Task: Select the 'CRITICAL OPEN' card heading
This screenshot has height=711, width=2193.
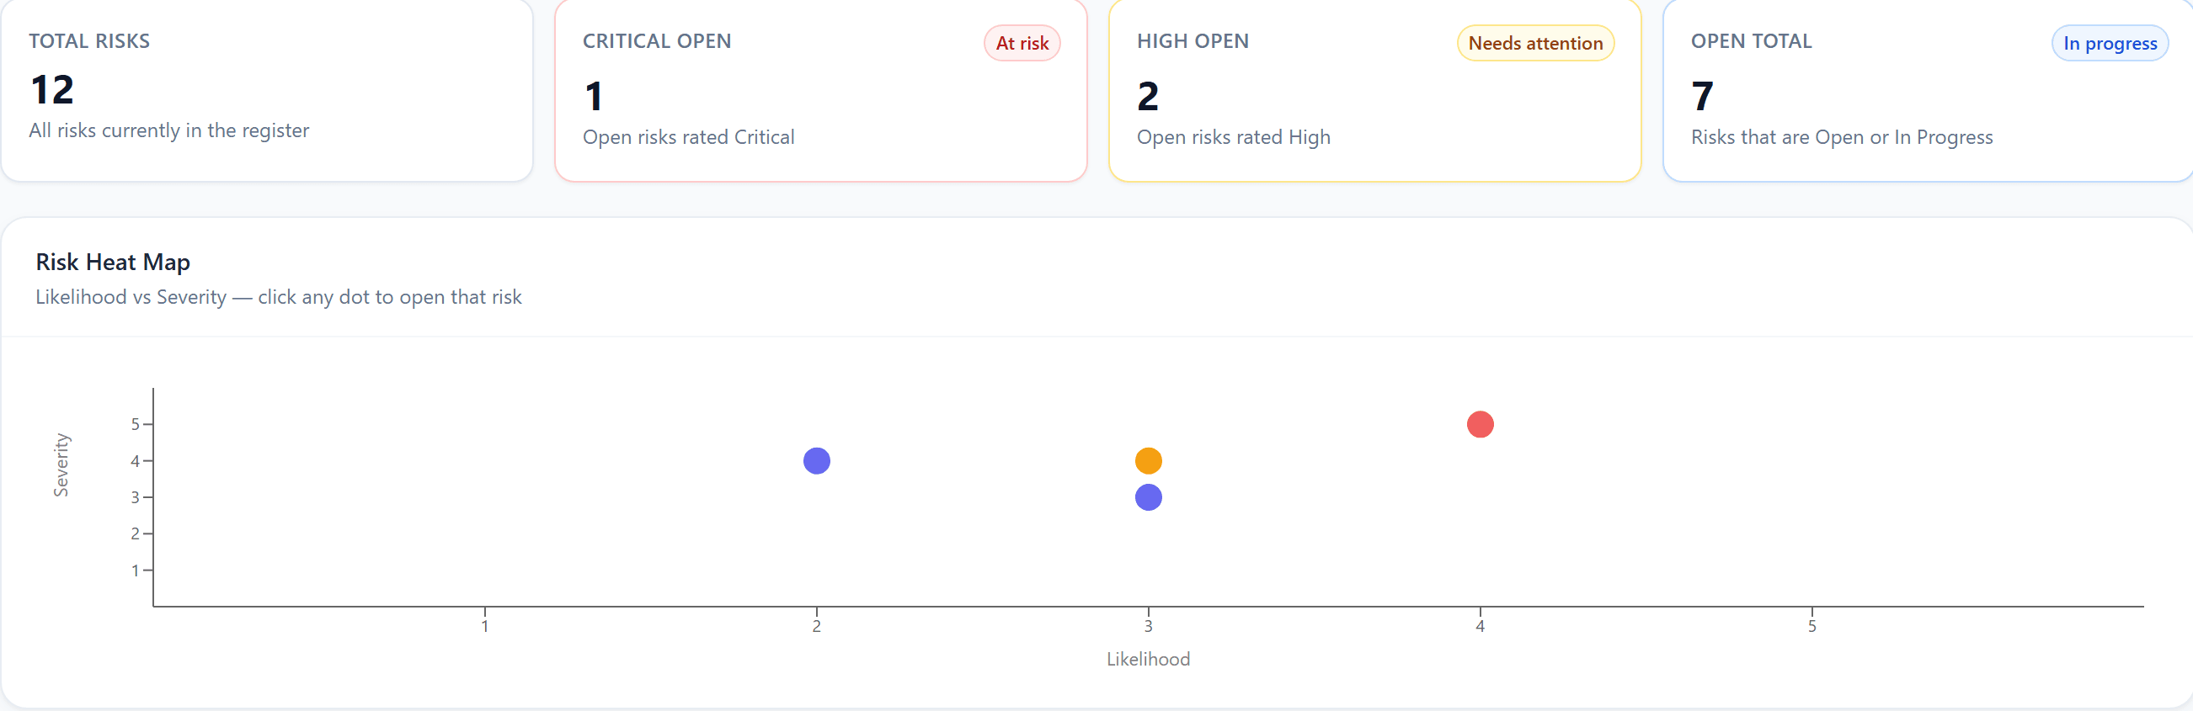Action: click(656, 41)
